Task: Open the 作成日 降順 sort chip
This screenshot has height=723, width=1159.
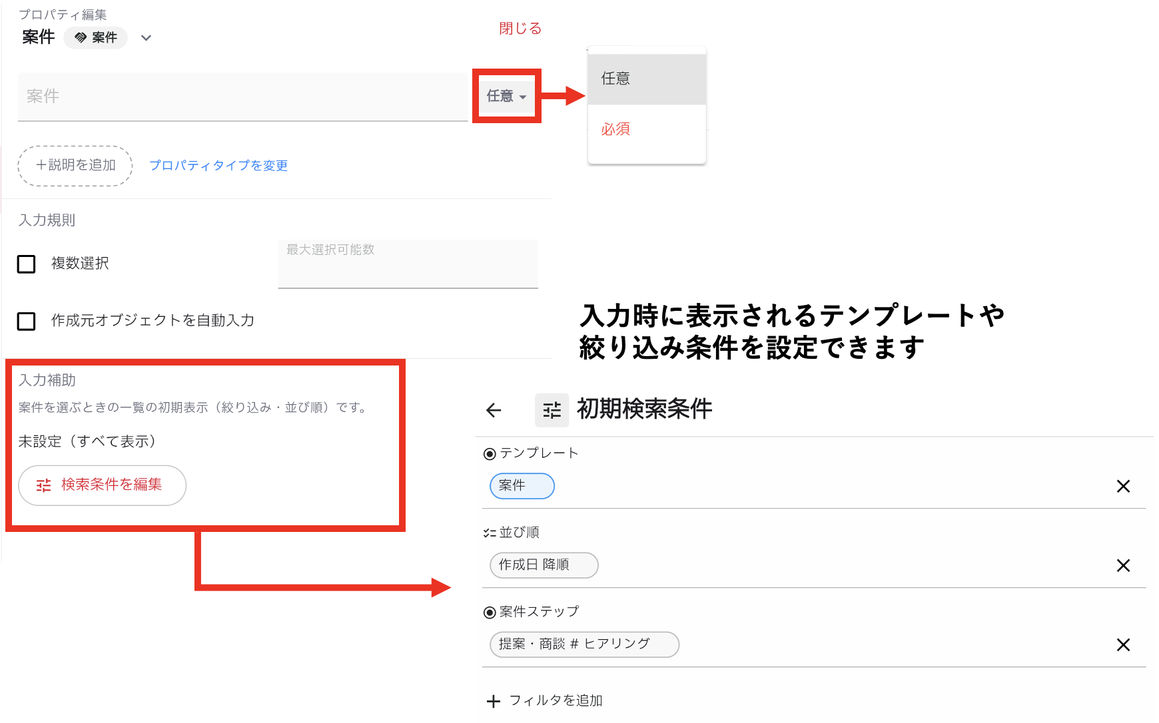Action: click(544, 565)
